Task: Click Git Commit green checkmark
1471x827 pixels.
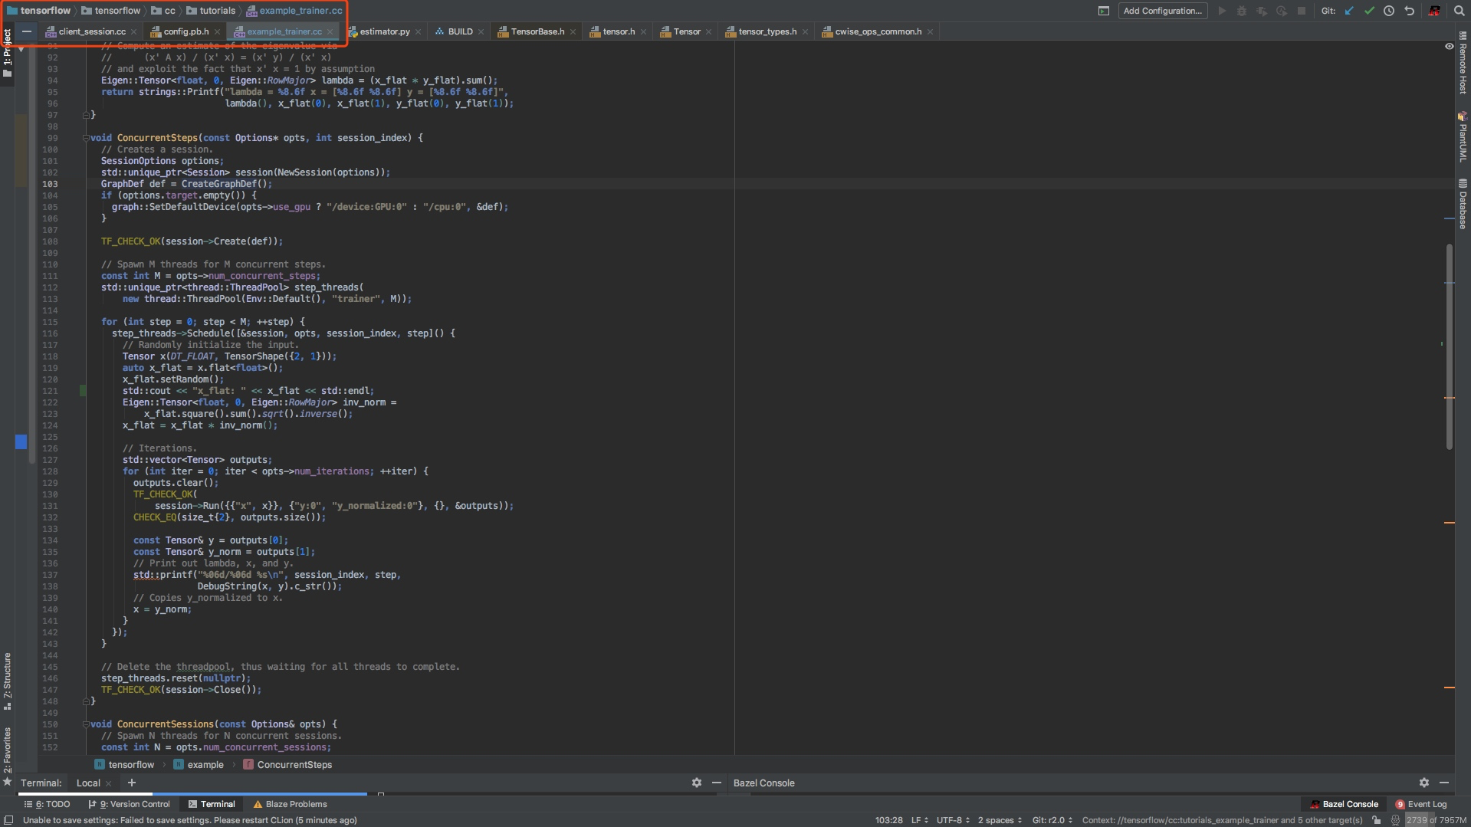Action: pyautogui.click(x=1369, y=11)
